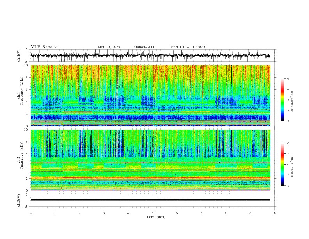Click the "start UT = 11:50:0" label

tap(188, 47)
